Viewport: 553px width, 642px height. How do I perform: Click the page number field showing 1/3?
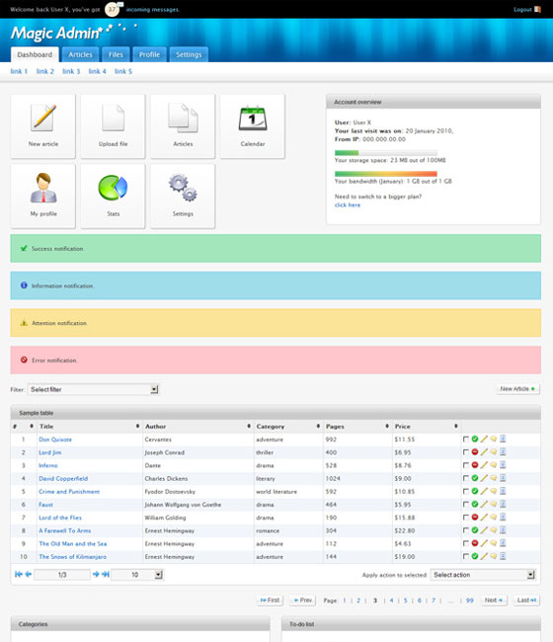[62, 575]
